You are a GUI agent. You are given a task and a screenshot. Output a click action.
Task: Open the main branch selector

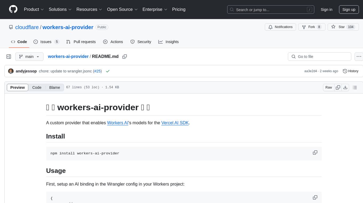pos(29,57)
